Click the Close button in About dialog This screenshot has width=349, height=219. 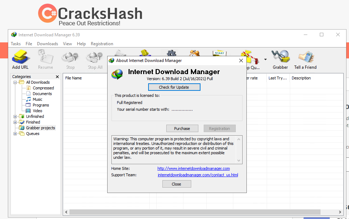point(177,184)
